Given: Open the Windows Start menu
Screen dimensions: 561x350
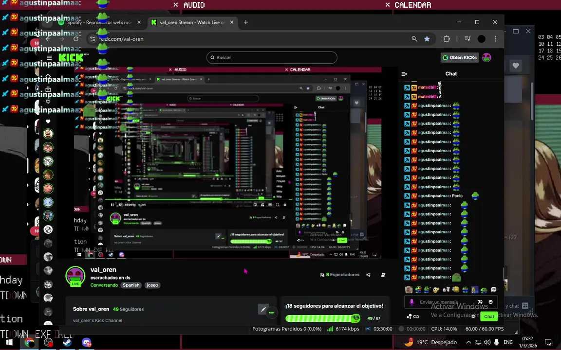Looking at the screenshot, I should pyautogui.click(x=9, y=343).
